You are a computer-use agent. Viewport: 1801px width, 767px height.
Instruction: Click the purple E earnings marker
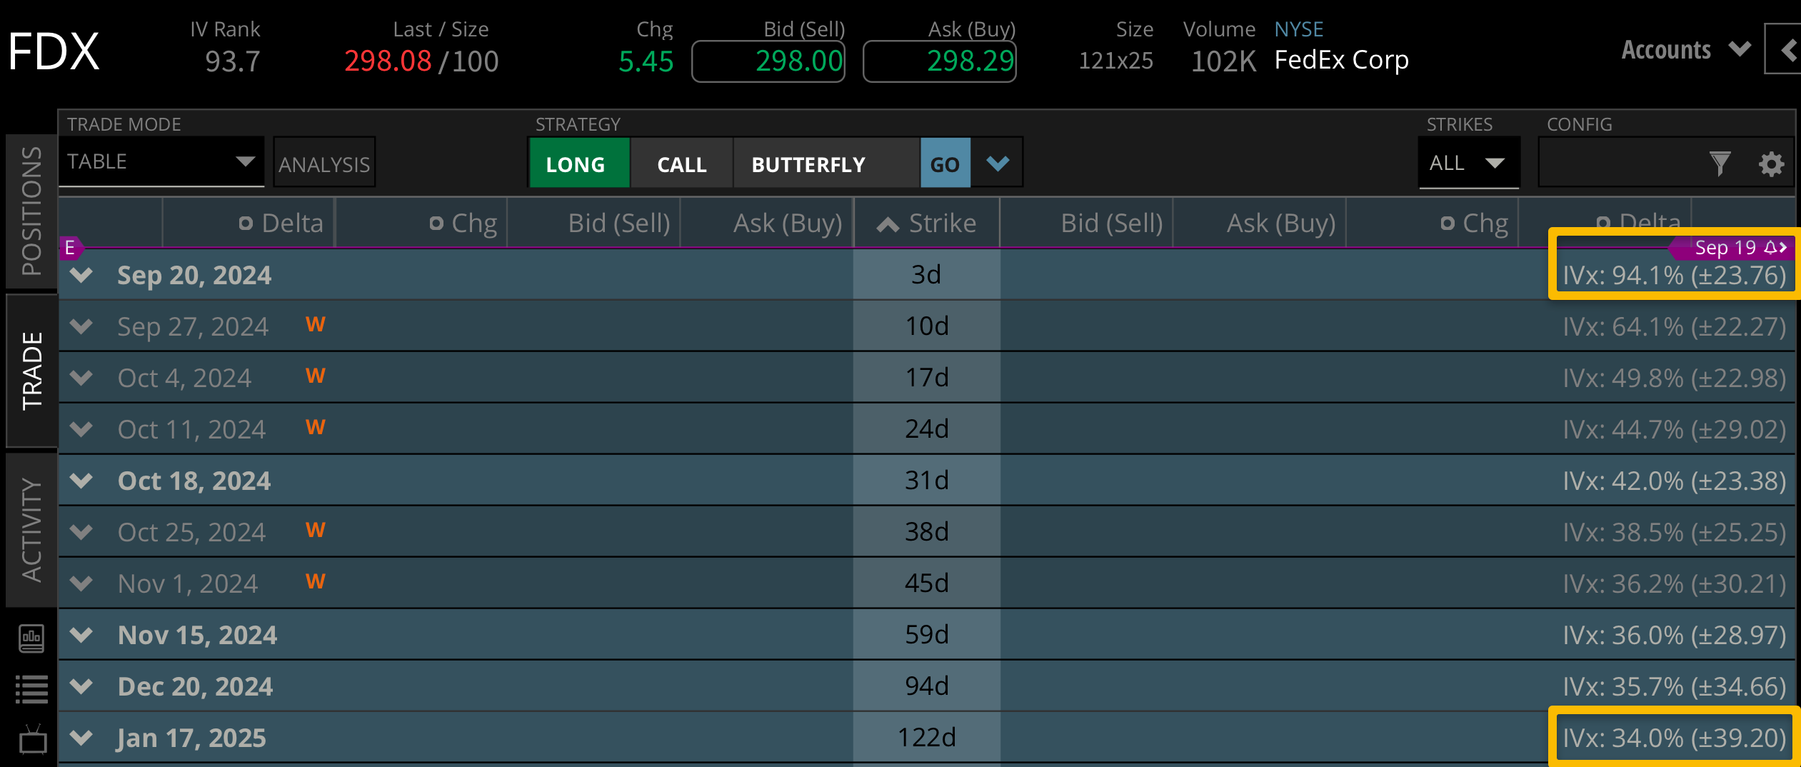(x=70, y=248)
